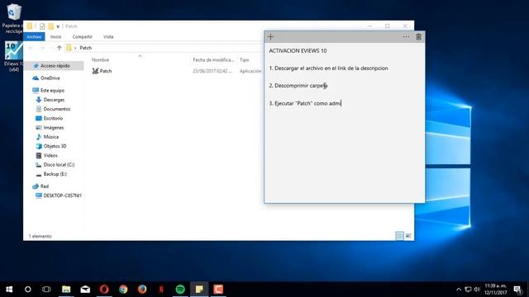Image resolution: width=529 pixels, height=297 pixels.
Task: Open Task View on the taskbar
Action: coord(46,290)
